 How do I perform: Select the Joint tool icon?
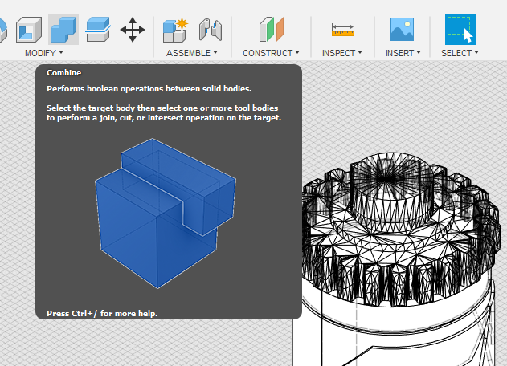(211, 30)
